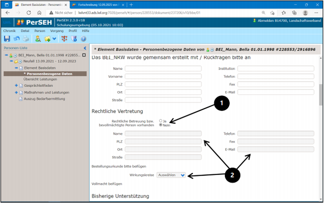Image resolution: width=324 pixels, height=203 pixels.
Task: Go to browser home page
Action: click(39, 13)
